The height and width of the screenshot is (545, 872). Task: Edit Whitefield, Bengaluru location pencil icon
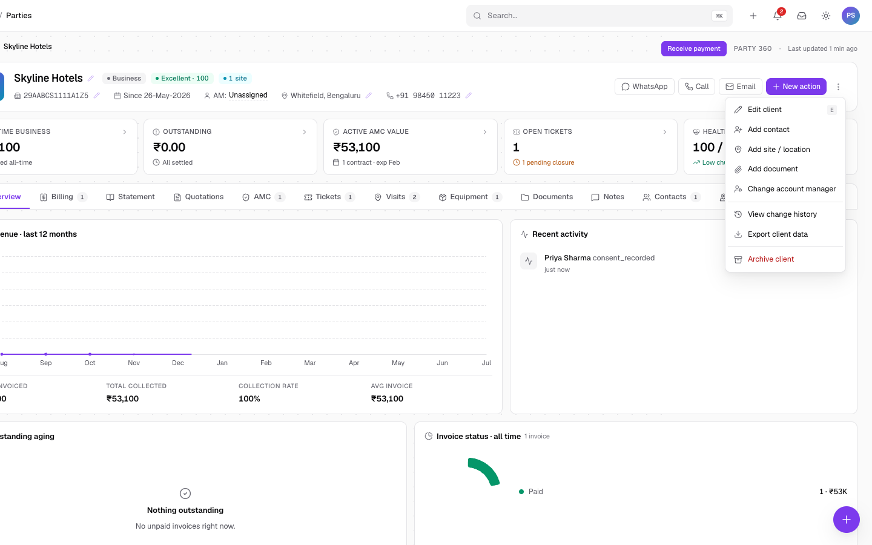click(369, 96)
